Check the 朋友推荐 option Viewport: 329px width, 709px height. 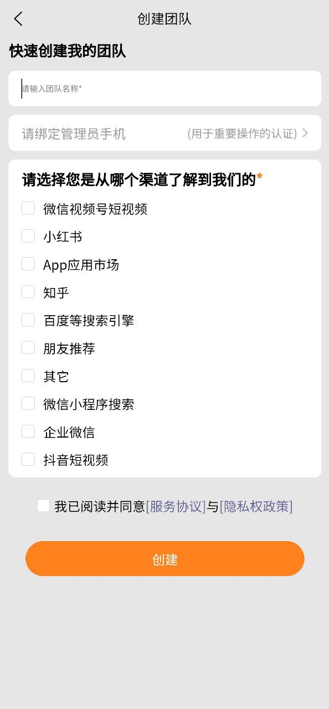click(x=28, y=348)
